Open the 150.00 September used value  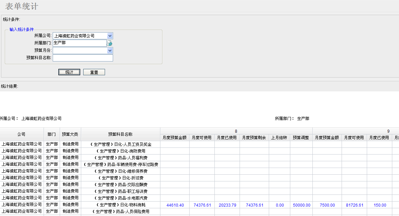click(x=380, y=205)
